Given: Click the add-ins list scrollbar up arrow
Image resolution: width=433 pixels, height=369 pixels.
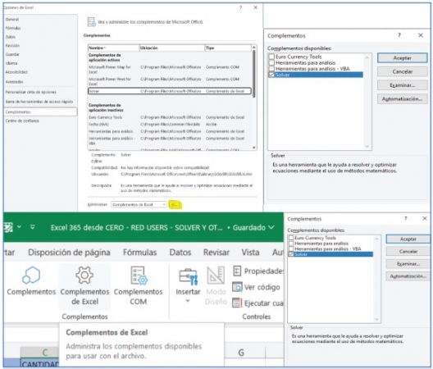Looking at the screenshot, I should [253, 48].
